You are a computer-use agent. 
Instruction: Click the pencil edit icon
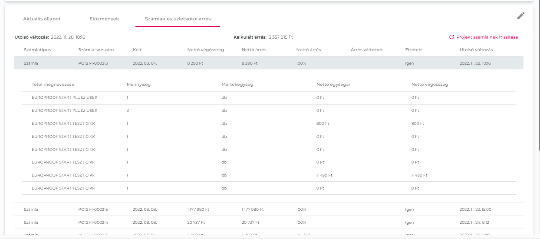pyautogui.click(x=520, y=16)
